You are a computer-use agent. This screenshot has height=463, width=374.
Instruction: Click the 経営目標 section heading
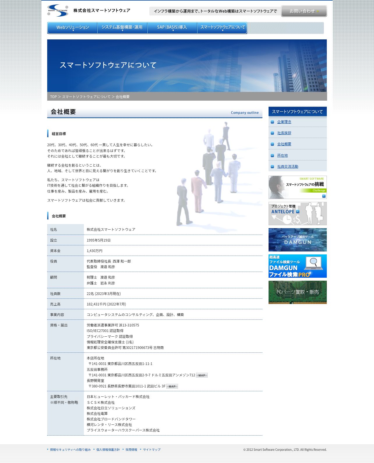(59, 134)
